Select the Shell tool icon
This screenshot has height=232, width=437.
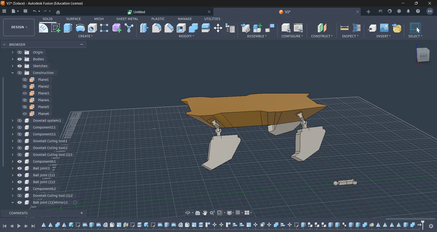pyautogui.click(x=181, y=28)
